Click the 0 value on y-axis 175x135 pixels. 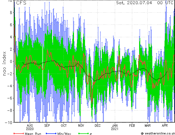pos(11,61)
